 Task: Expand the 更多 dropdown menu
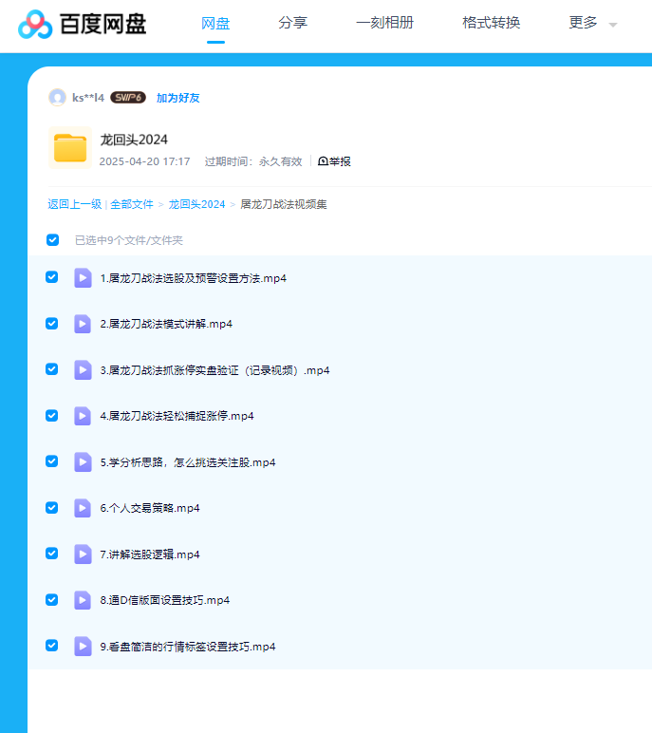pos(592,23)
